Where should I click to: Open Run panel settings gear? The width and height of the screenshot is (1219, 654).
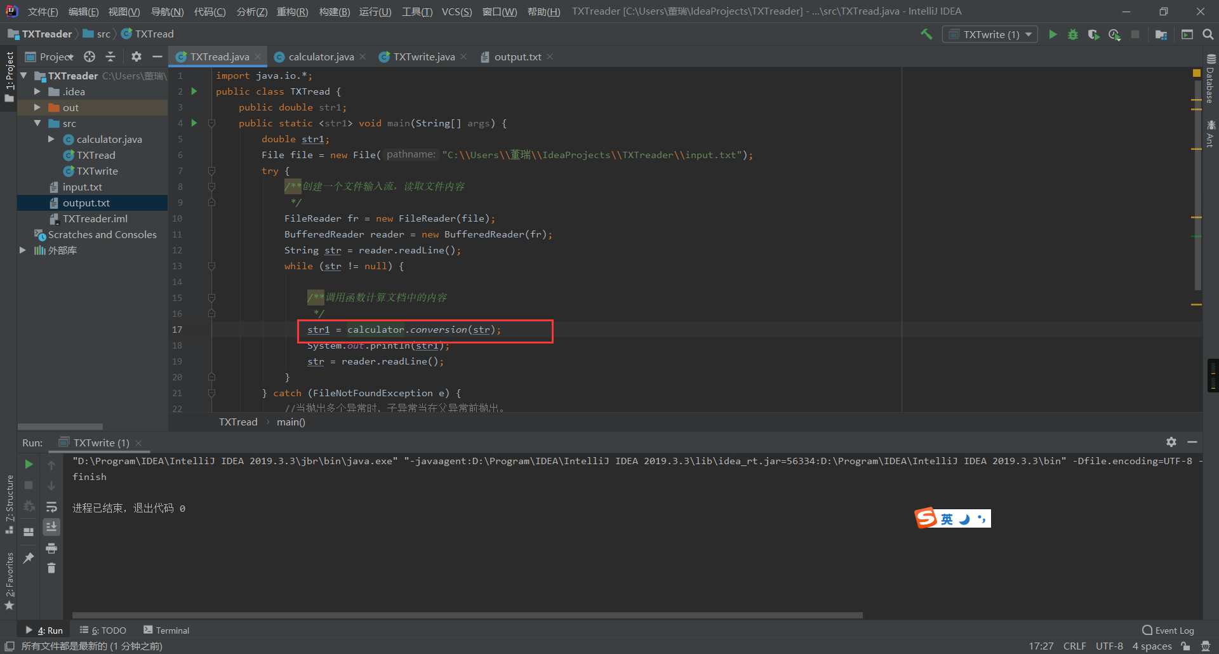click(x=1171, y=442)
